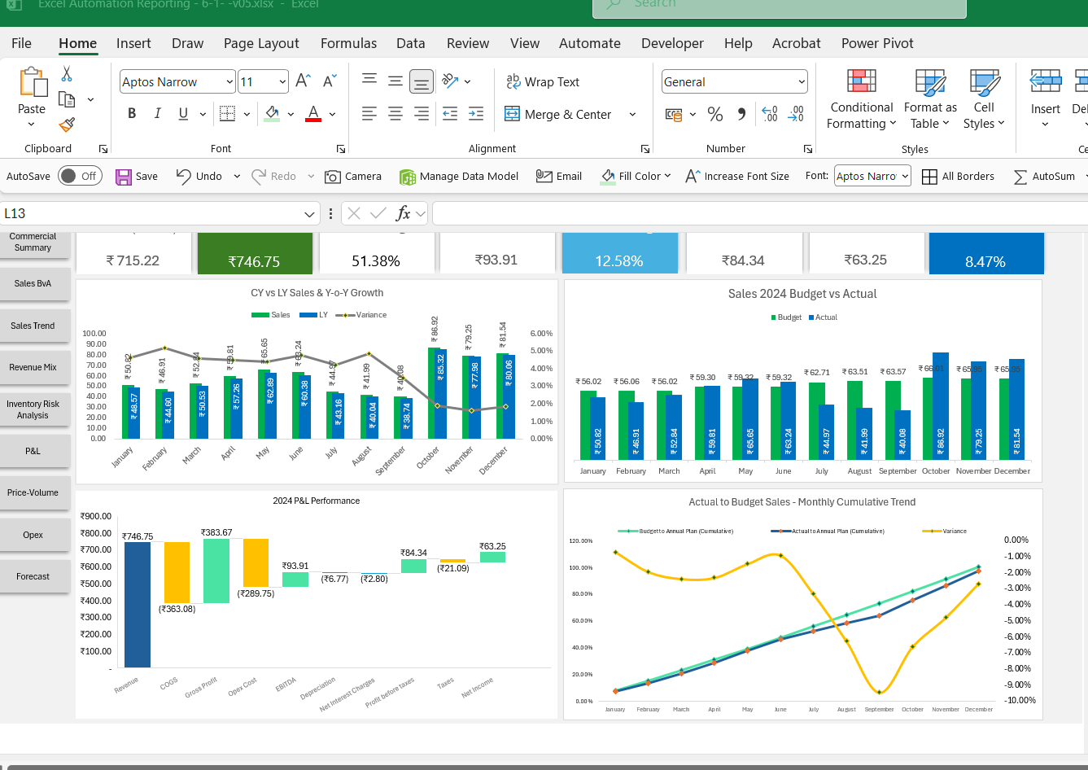This screenshot has height=770, width=1088.
Task: Click All Borders in quick access toolbar
Action: [958, 176]
